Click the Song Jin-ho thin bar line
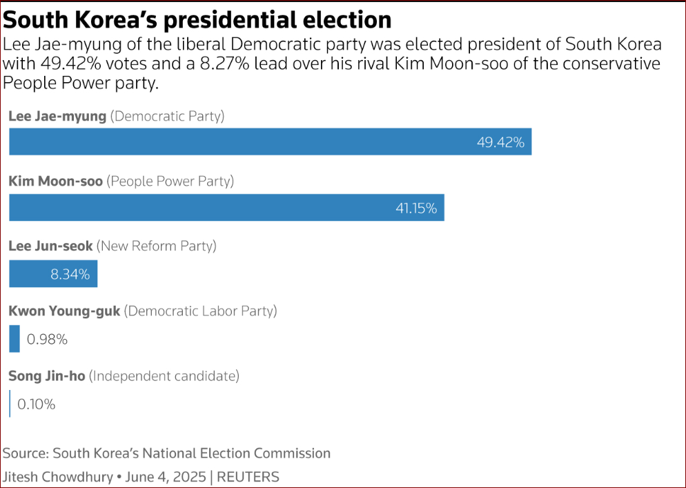This screenshot has height=488, width=686. 10,404
